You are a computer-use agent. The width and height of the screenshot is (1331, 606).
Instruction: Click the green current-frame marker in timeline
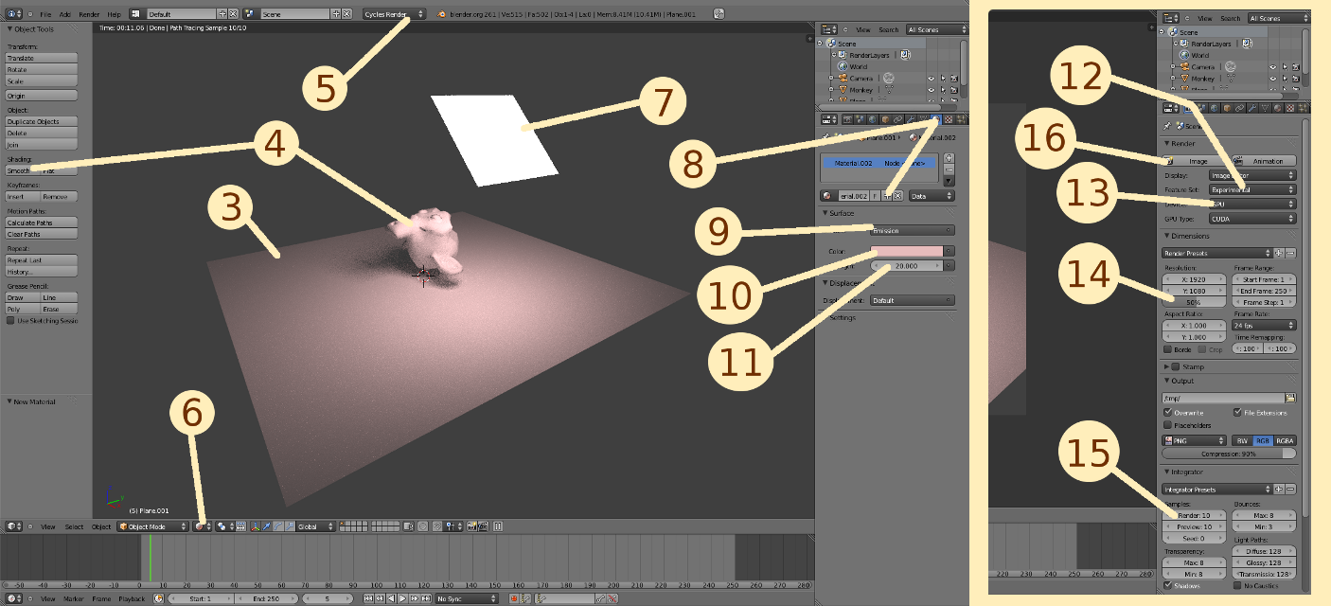pos(150,558)
